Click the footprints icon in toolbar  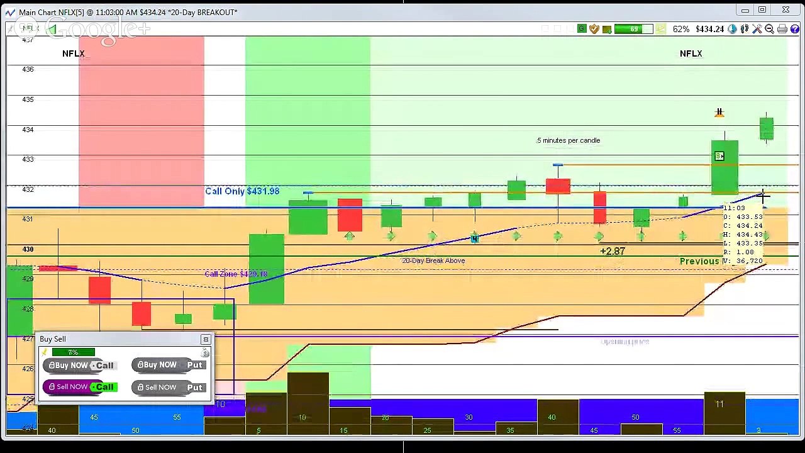(745, 29)
